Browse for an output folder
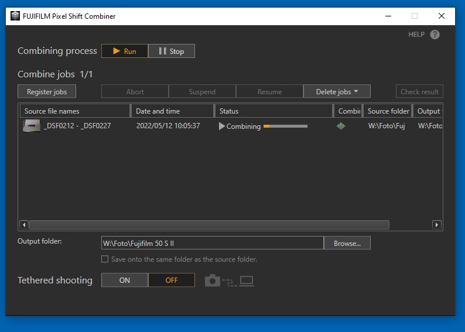This screenshot has width=465, height=332. 347,243
